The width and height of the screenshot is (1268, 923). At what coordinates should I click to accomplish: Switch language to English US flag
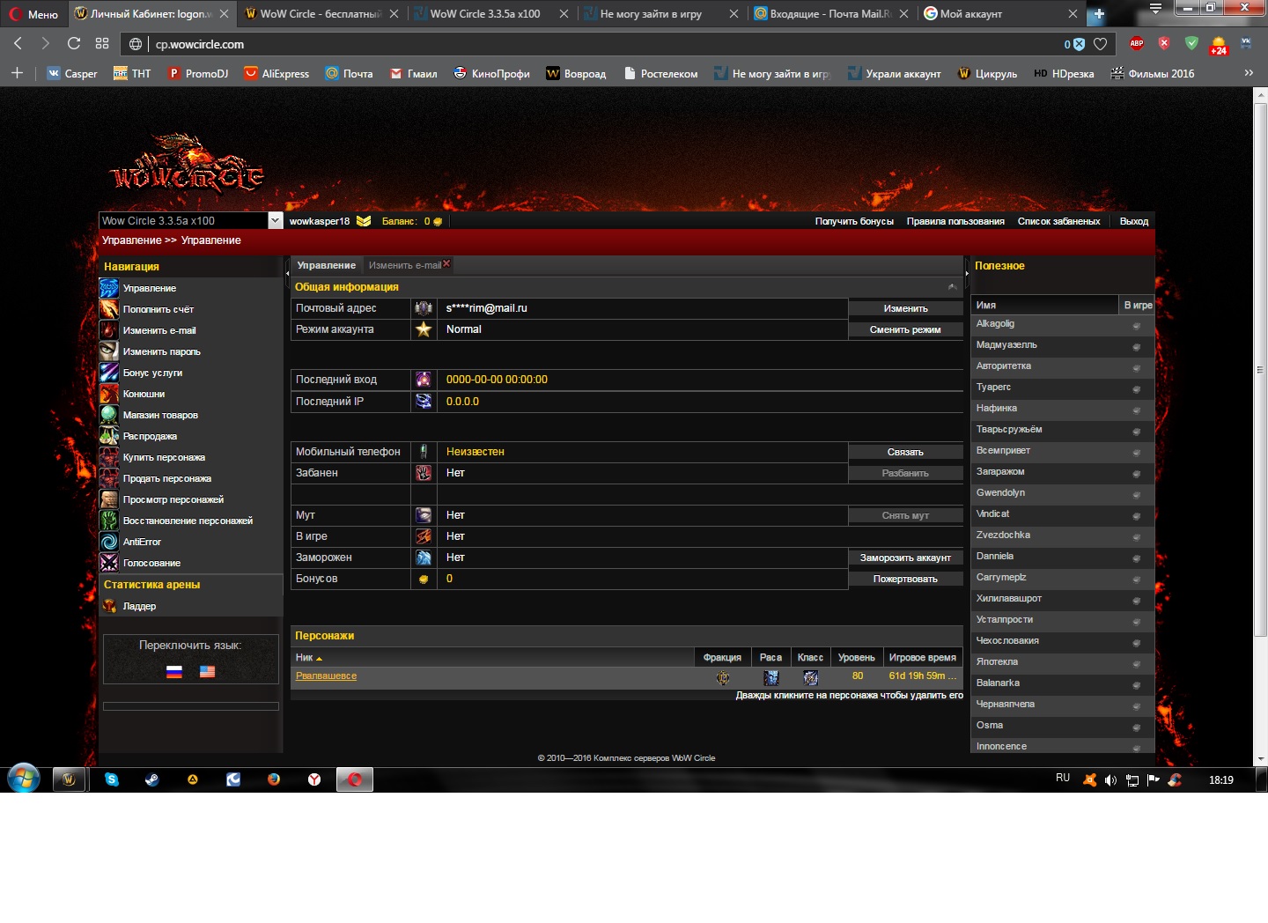207,671
